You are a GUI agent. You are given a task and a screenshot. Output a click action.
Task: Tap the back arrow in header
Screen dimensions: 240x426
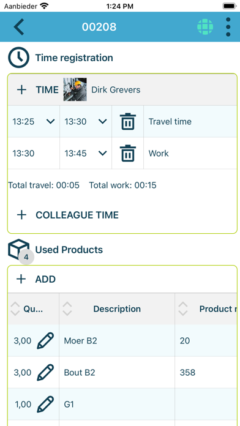pos(19,27)
